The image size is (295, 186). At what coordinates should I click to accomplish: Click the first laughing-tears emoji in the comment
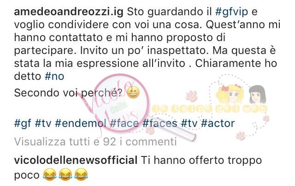[x=50, y=175]
